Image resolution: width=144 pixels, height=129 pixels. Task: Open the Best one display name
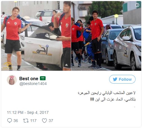29,79
